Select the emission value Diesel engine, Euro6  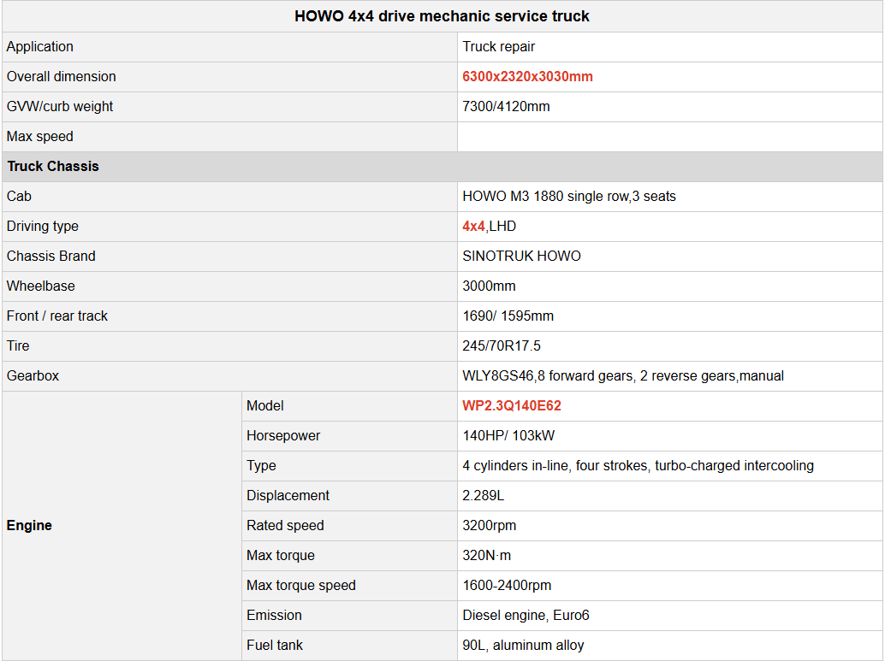[x=526, y=616]
